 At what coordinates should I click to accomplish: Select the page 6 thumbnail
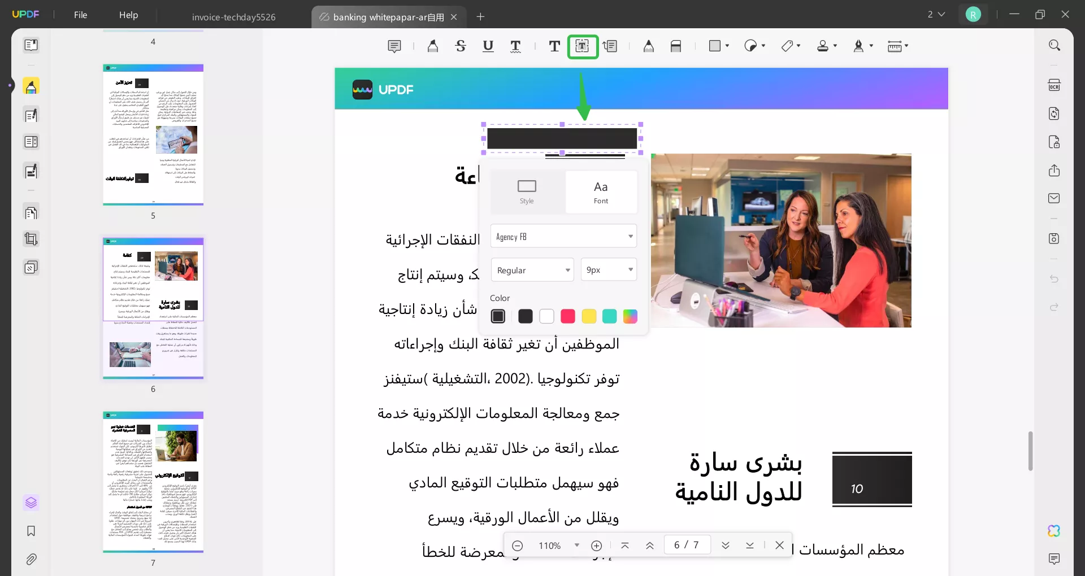pyautogui.click(x=153, y=308)
